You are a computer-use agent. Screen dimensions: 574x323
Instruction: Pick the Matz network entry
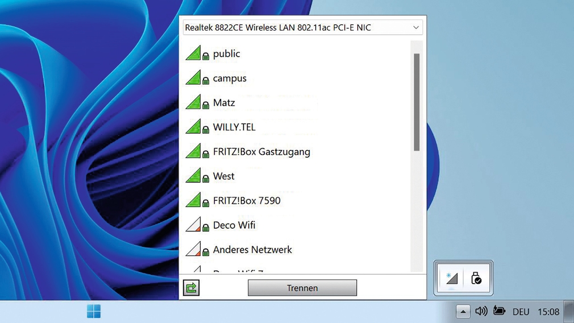coord(224,103)
